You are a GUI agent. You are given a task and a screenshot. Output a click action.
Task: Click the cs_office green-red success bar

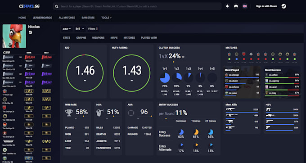[x=282, y=77]
